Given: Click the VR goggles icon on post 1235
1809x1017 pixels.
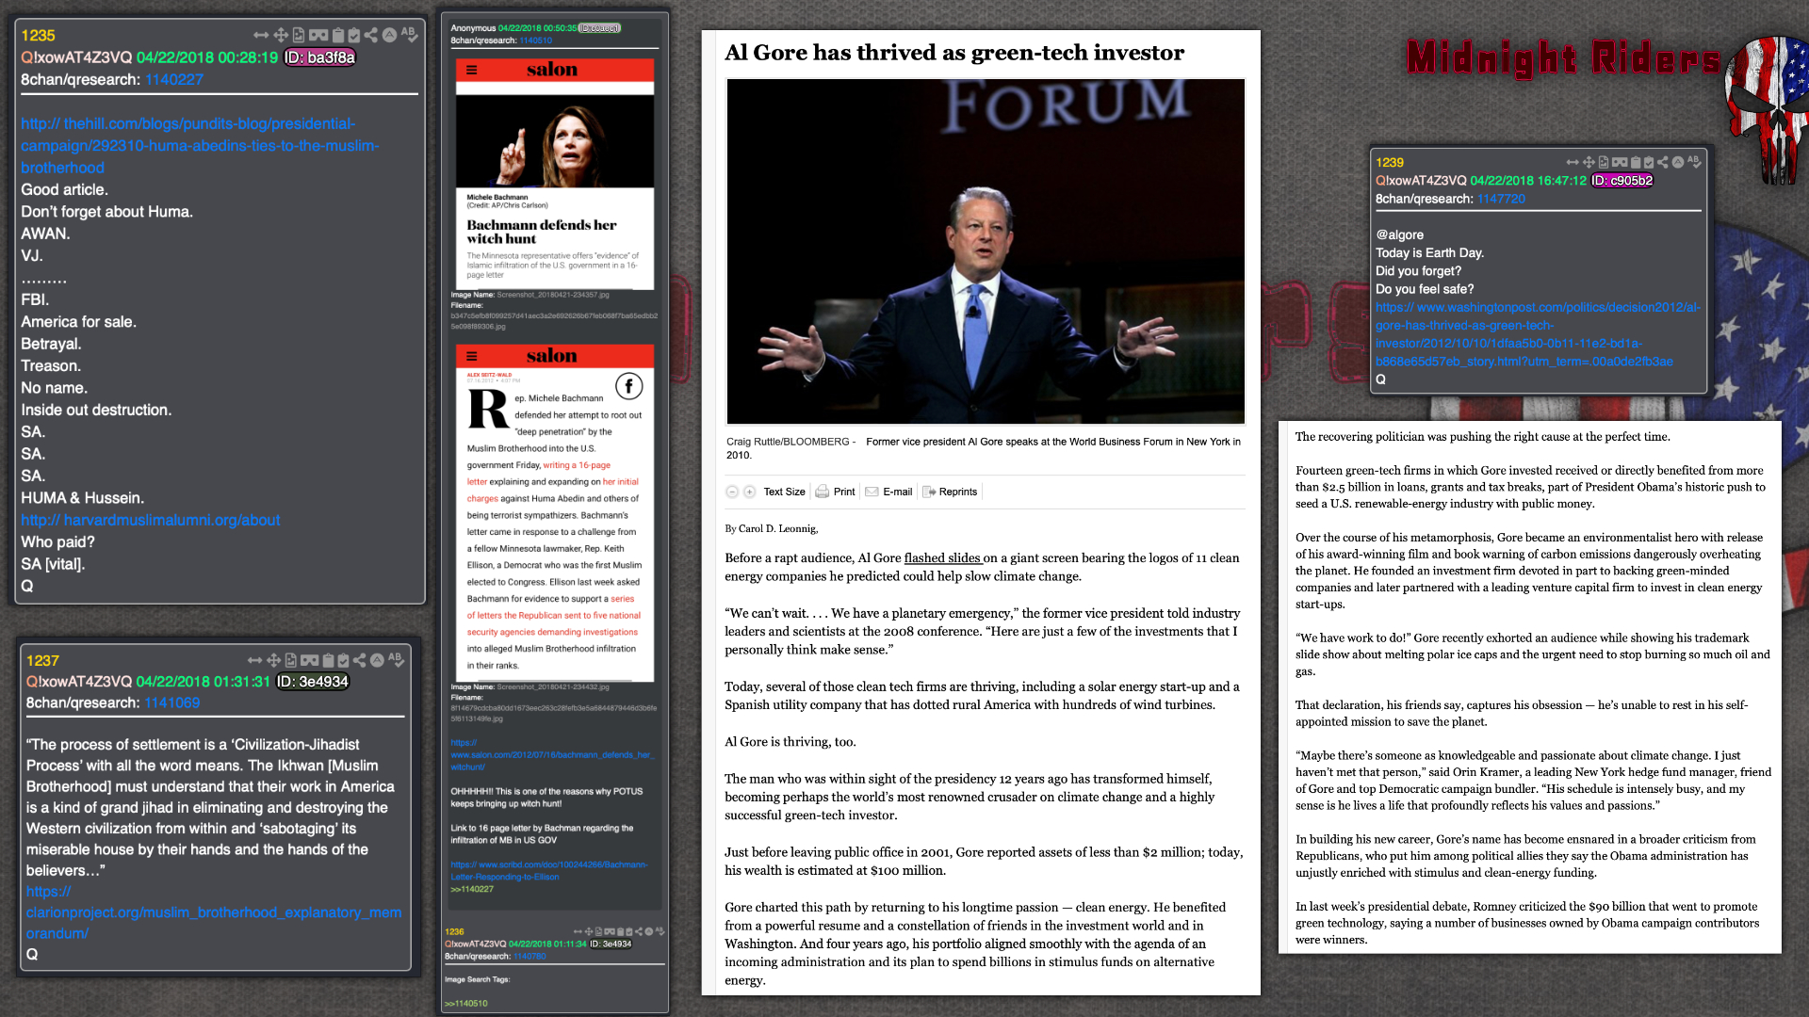Looking at the screenshot, I should pyautogui.click(x=318, y=35).
